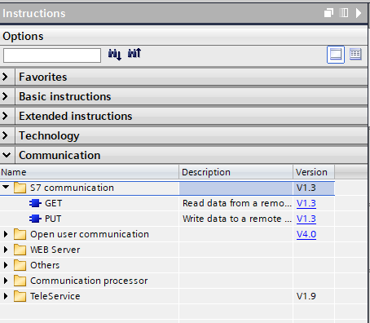Click the vertical split icon in Instructions header

344,13
